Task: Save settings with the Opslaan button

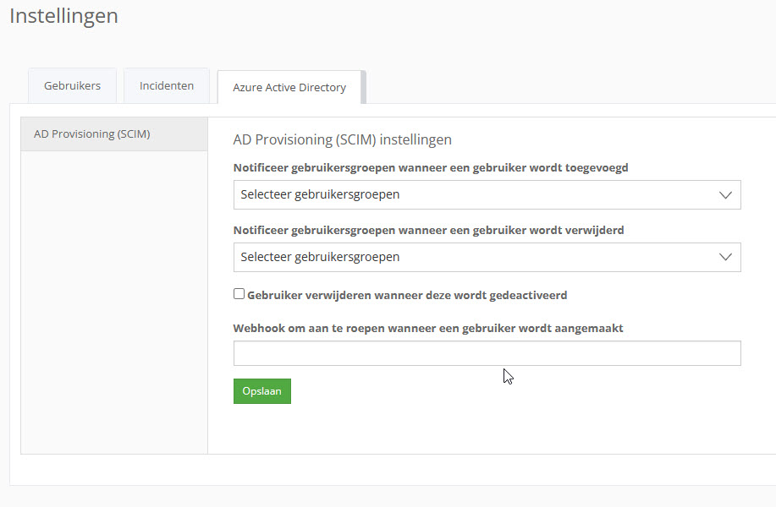Action: click(x=262, y=391)
